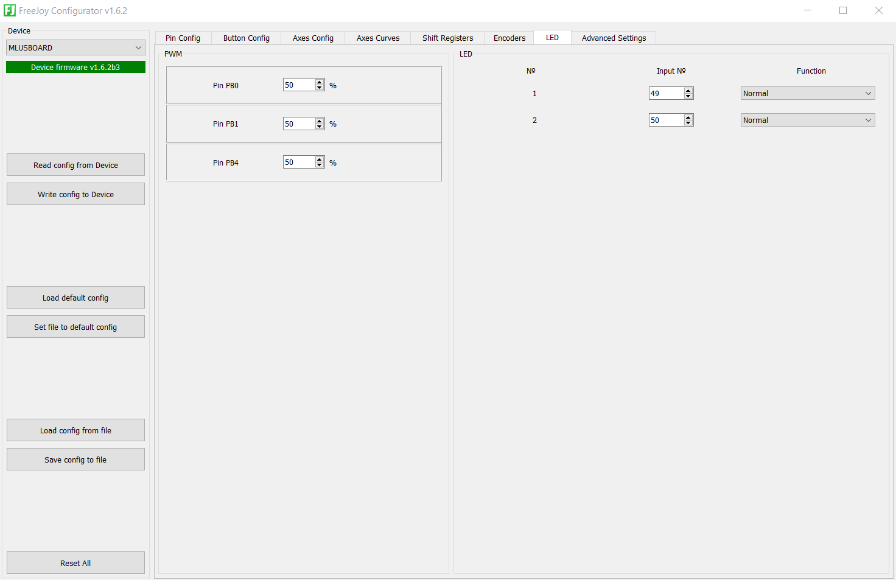Image resolution: width=896 pixels, height=580 pixels.
Task: Switch to the Shift Registers tab
Action: click(x=447, y=37)
